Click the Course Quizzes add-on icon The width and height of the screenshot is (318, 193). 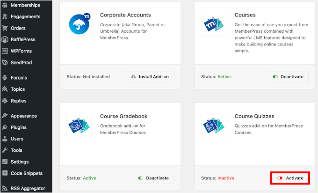[213, 125]
